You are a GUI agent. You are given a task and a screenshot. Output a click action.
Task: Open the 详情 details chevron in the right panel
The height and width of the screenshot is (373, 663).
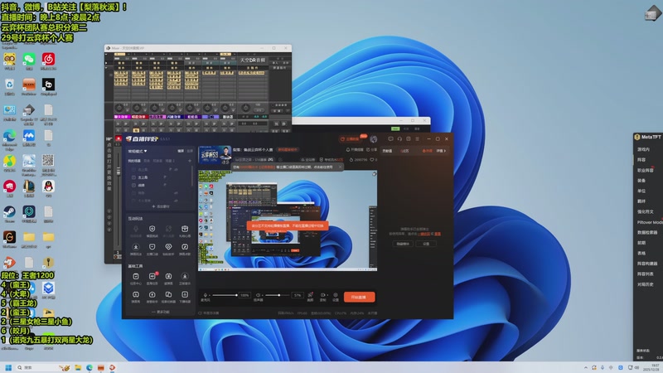441,151
